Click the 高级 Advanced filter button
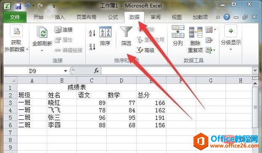The image size is (262, 153). tap(145, 50)
